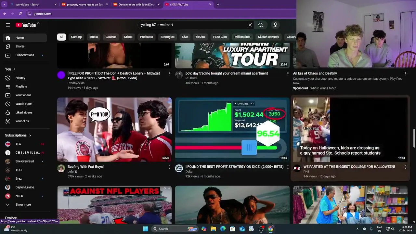416x234 pixels.
Task: Open the YouTube guide hamburger menu
Action: tap(8, 25)
